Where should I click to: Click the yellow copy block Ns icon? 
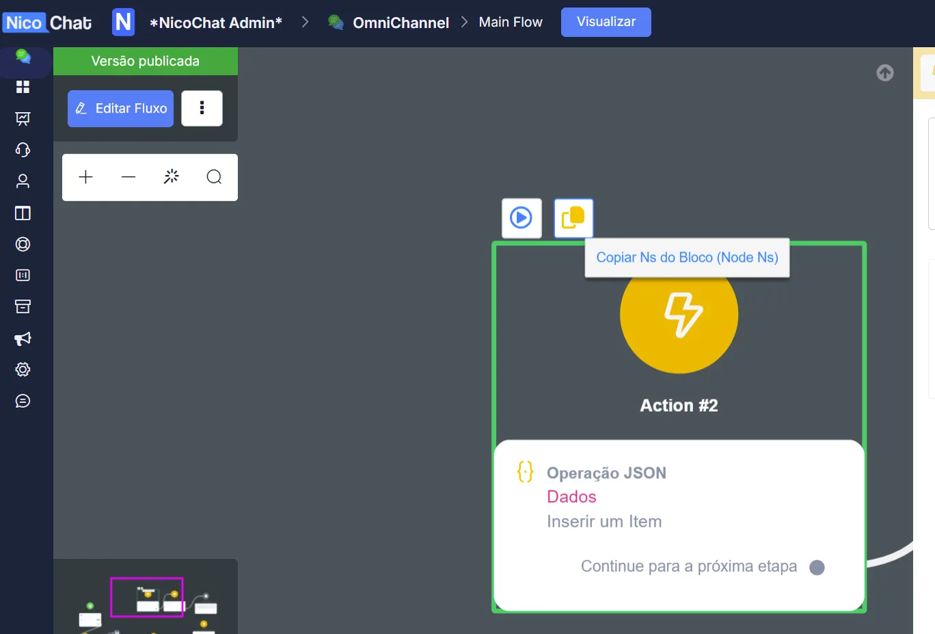(573, 218)
